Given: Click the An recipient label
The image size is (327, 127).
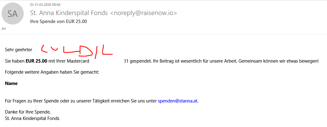Looking at the screenshot, I should (x=4, y=29).
